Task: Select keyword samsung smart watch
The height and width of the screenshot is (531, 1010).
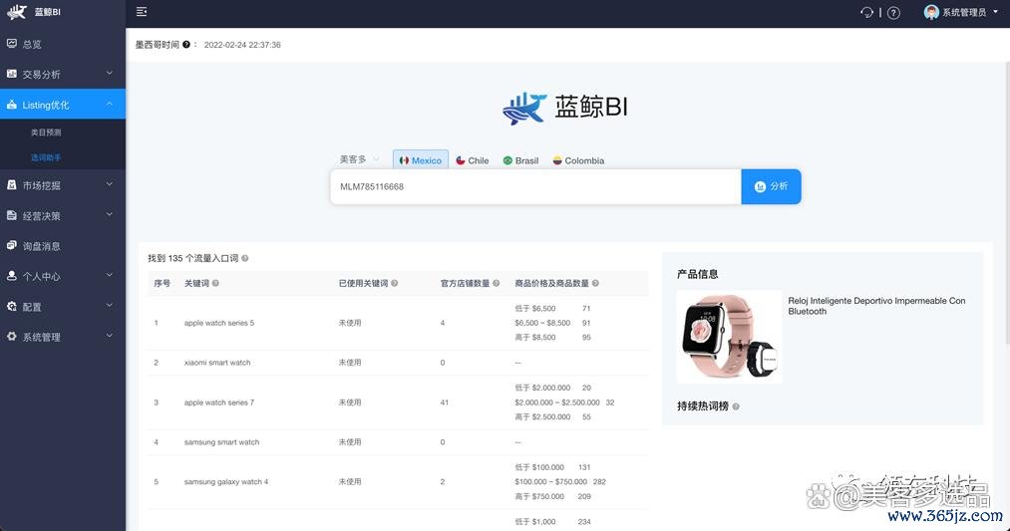Action: pyautogui.click(x=221, y=442)
